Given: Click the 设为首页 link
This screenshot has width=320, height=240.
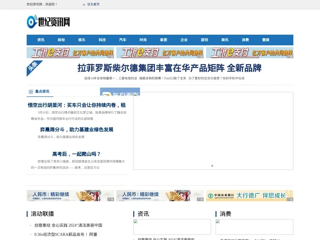Looking at the screenshot, I should 93,4.
